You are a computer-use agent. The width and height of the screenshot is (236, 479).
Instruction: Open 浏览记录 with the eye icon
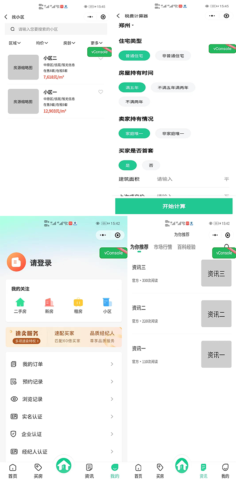point(14,399)
